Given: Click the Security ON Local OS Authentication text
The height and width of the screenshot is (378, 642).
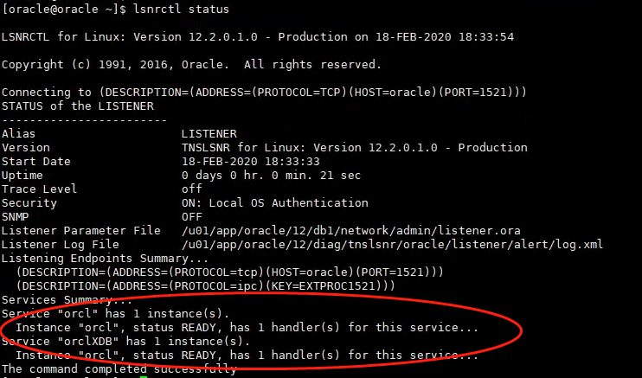Looking at the screenshot, I should click(x=275, y=202).
